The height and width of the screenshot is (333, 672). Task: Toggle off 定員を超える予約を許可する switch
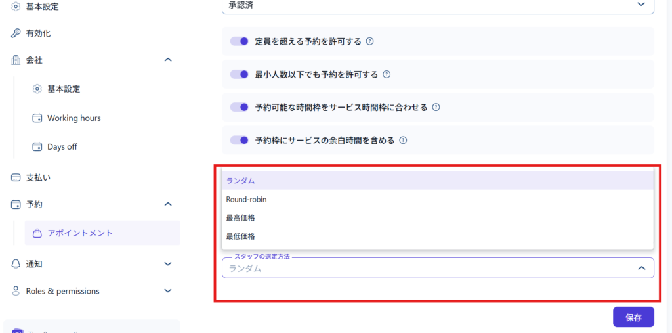click(240, 41)
